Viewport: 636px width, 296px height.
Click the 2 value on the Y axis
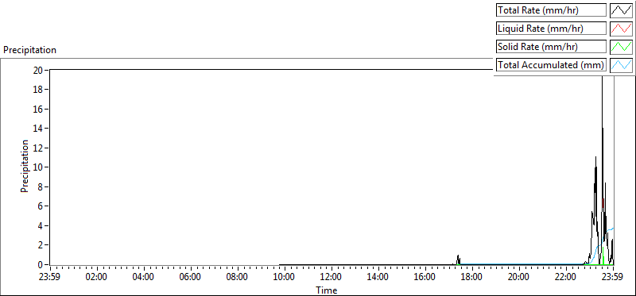41,245
